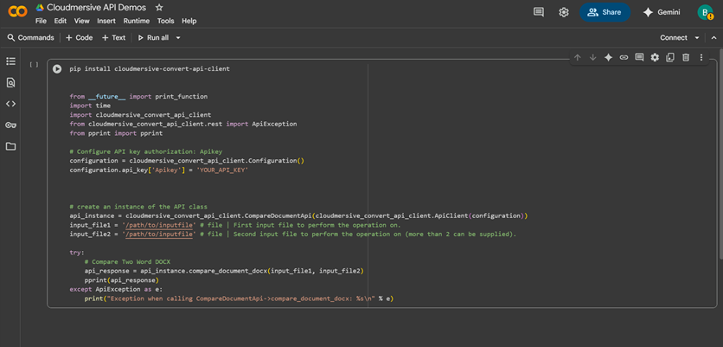
Task: Click Connect to a runtime
Action: 674,38
